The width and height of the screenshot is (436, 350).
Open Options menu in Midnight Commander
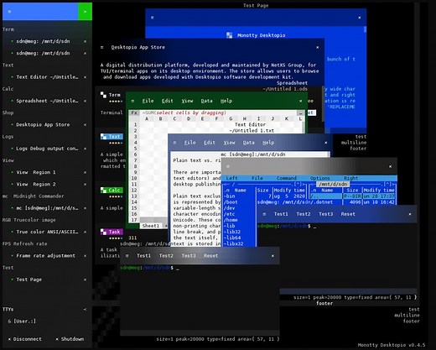pos(320,178)
